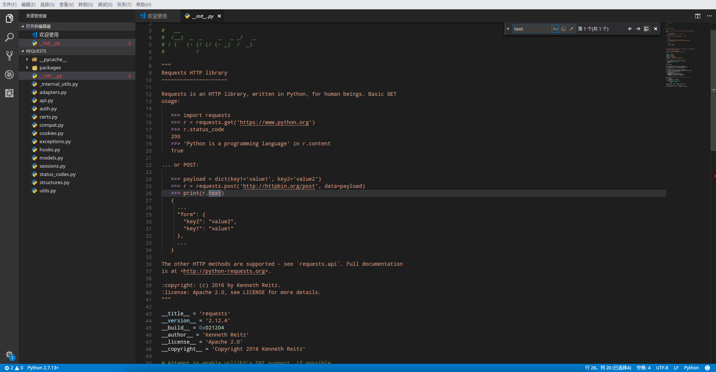The height and width of the screenshot is (372, 716).
Task: Select __init__.py in open editors list
Action: [x=77, y=43]
